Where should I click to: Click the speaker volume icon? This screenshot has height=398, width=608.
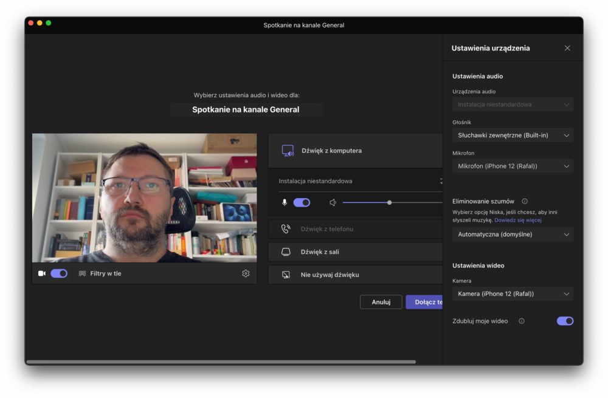click(x=333, y=203)
